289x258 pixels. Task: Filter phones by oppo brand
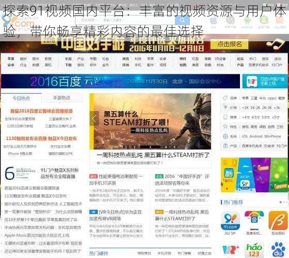pyautogui.click(x=272, y=98)
